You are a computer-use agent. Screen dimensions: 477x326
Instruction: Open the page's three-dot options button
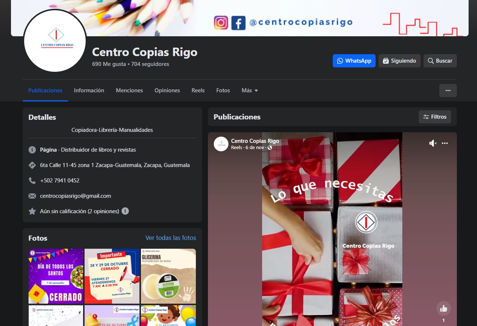pos(448,90)
